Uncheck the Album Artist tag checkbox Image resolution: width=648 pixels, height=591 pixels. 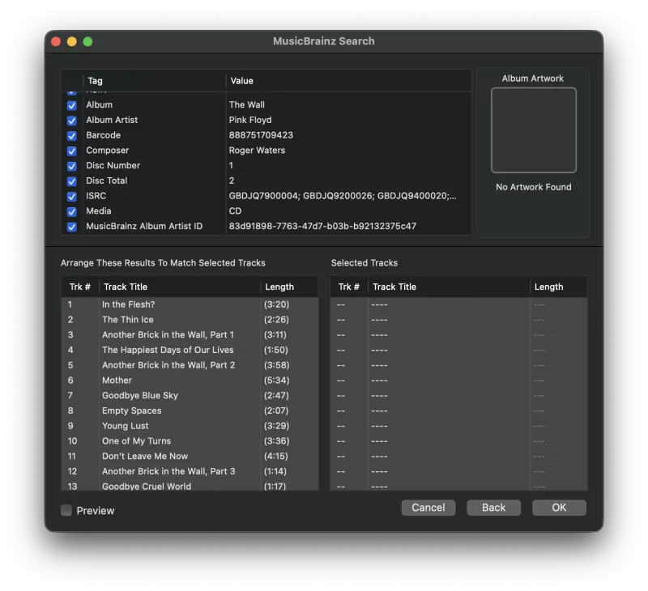click(x=71, y=121)
